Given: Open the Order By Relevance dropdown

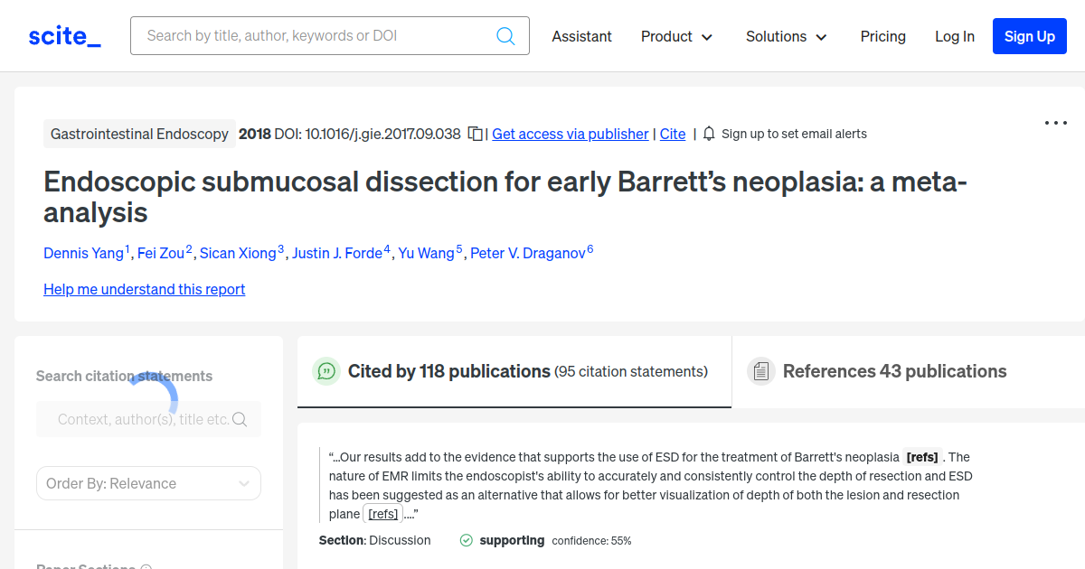Looking at the screenshot, I should [x=147, y=483].
